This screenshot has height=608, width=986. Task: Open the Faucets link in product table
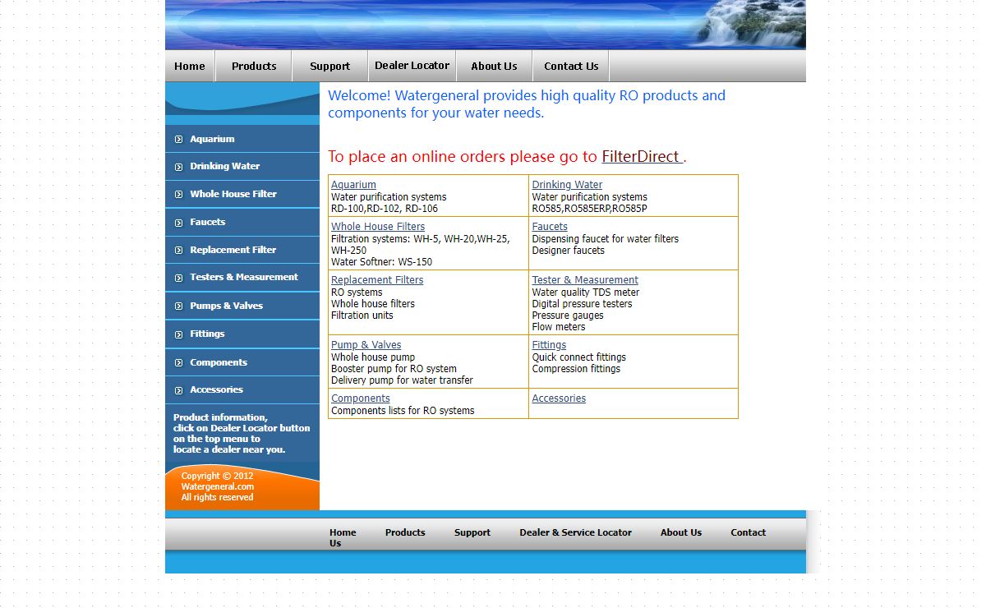[550, 227]
